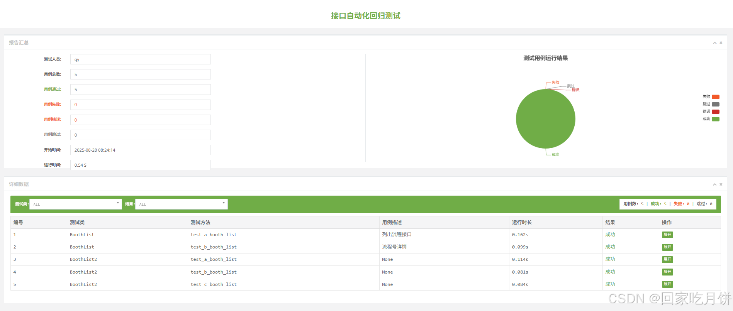Click the 跳过: 0 summary count
The image size is (733, 311).
point(704,204)
